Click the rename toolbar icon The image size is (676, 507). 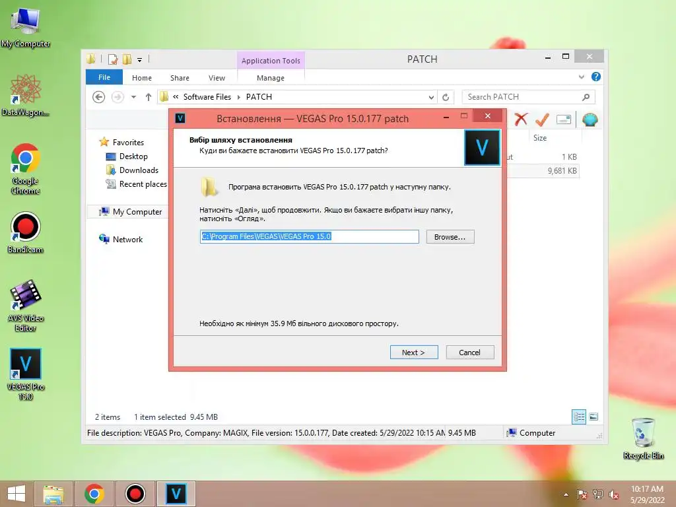[x=564, y=119]
